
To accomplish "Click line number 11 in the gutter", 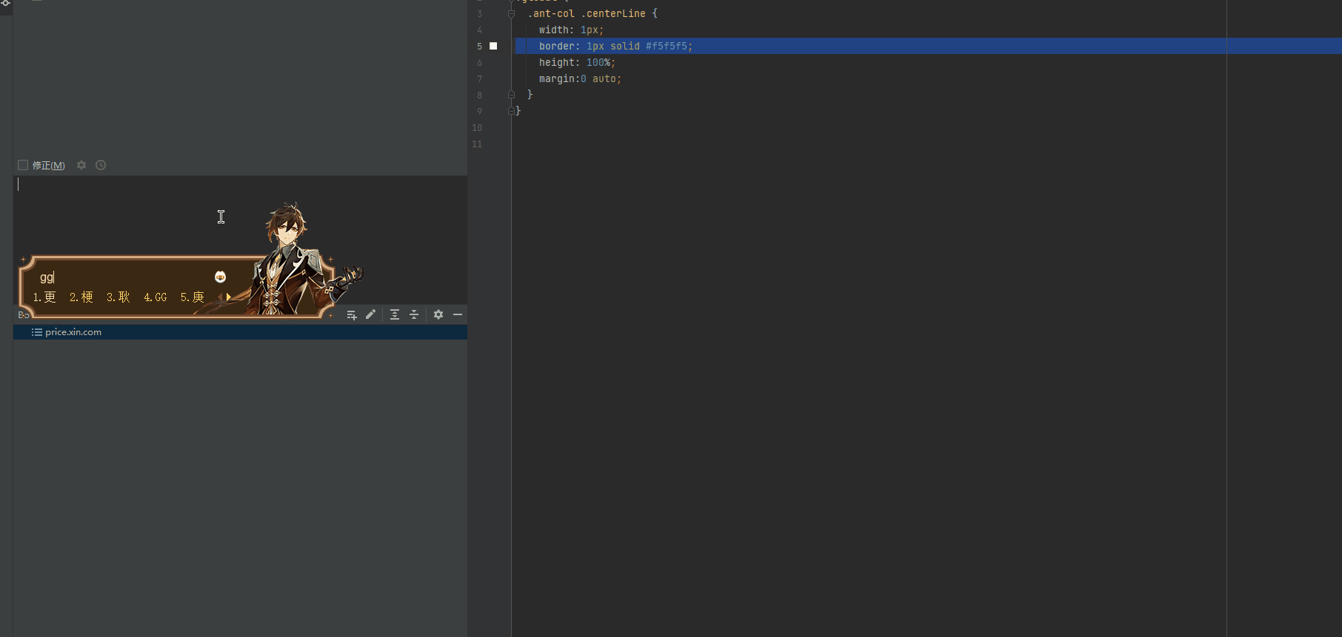I will (x=477, y=144).
